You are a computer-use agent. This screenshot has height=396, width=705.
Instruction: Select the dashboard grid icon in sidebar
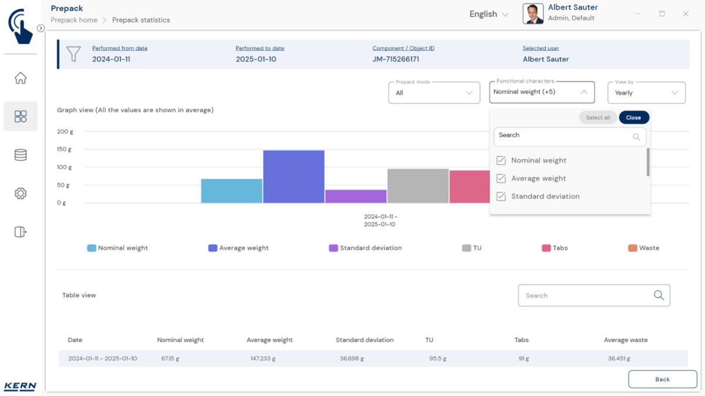pyautogui.click(x=21, y=116)
